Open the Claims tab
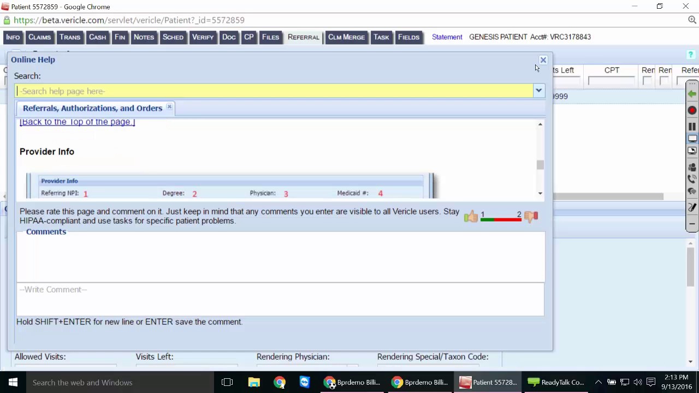This screenshot has height=393, width=699. point(39,37)
